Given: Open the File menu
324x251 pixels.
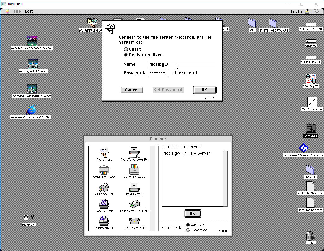Looking at the screenshot, I should pos(17,11).
